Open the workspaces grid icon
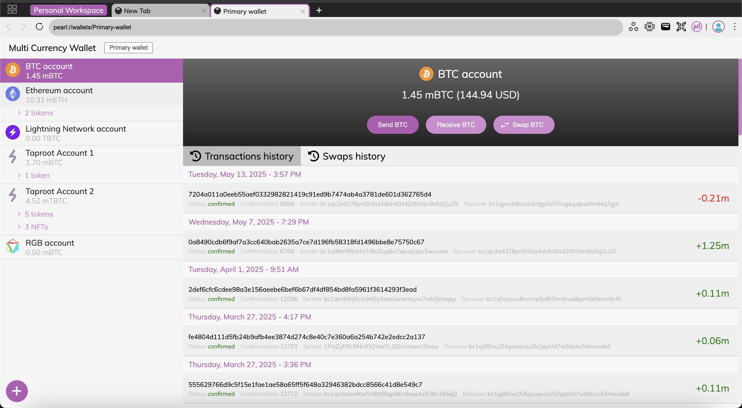 coord(12,9)
